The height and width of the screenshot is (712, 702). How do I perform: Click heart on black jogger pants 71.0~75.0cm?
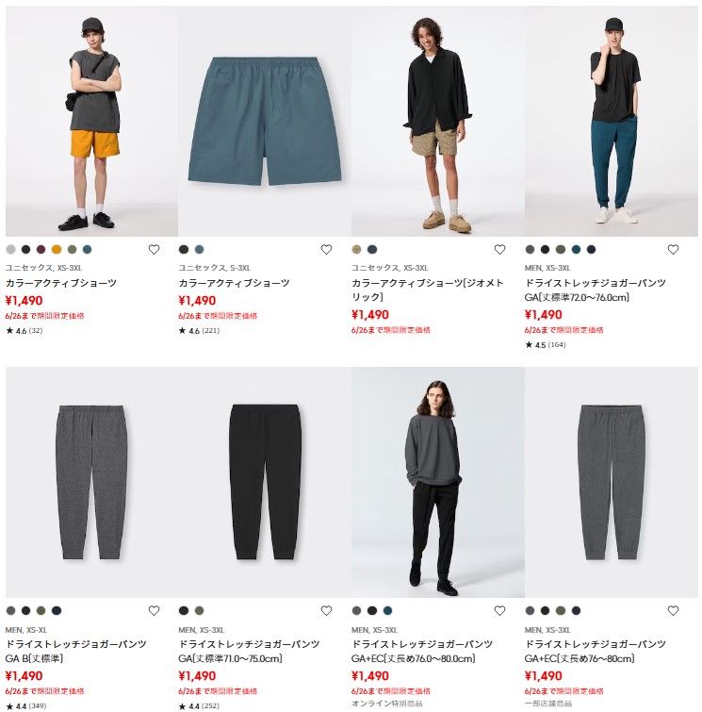tap(326, 611)
